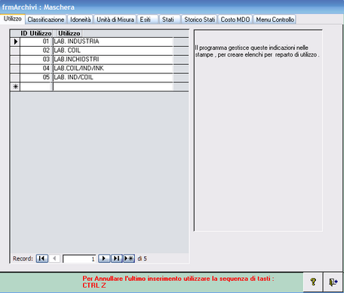The width and height of the screenshot is (344, 293).
Task: Click the LAB. COIL cell
Action: pos(113,51)
